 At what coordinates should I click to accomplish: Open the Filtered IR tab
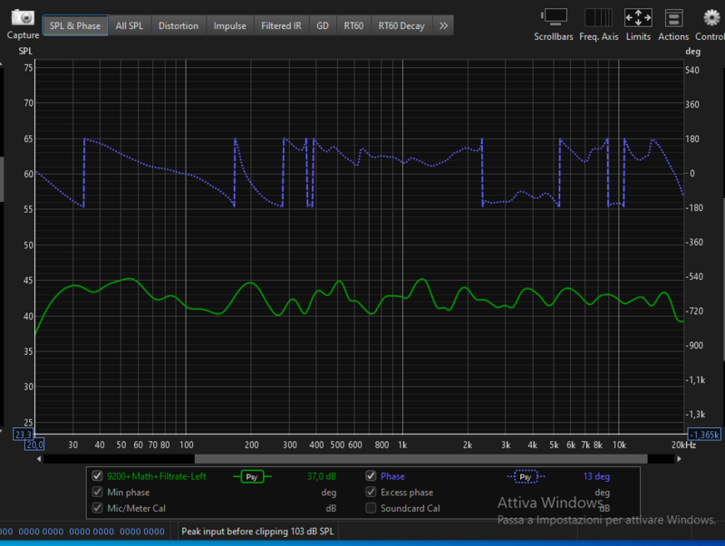click(281, 26)
